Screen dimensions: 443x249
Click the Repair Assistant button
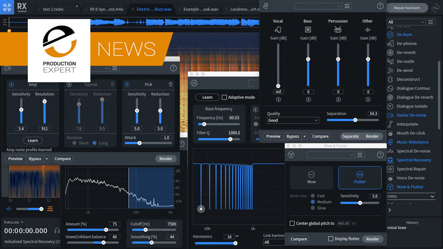coord(407,8)
